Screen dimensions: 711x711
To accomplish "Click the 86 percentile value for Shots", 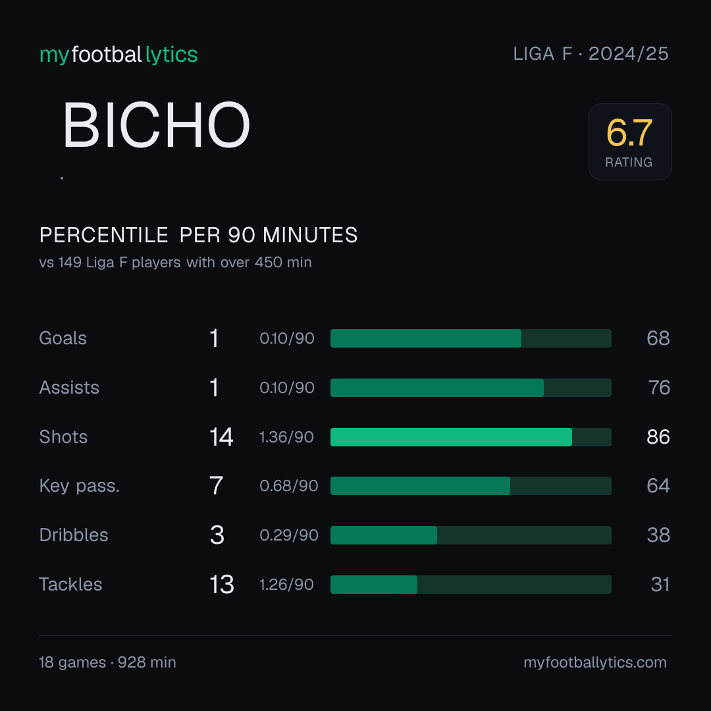I will coord(658,437).
